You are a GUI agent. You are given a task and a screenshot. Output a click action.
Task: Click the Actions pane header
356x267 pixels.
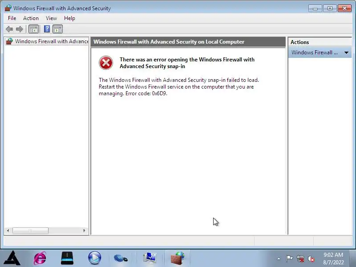pyautogui.click(x=320, y=42)
